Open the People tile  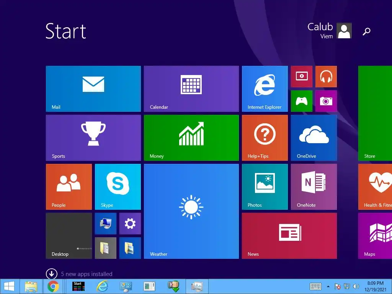(x=69, y=187)
